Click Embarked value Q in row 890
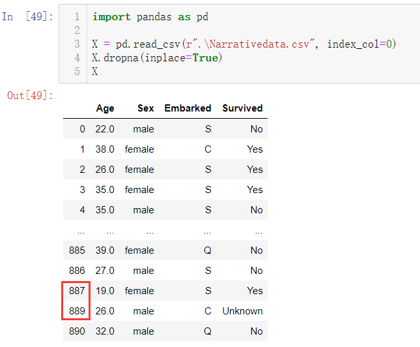The height and width of the screenshot is (347, 420). [208, 331]
